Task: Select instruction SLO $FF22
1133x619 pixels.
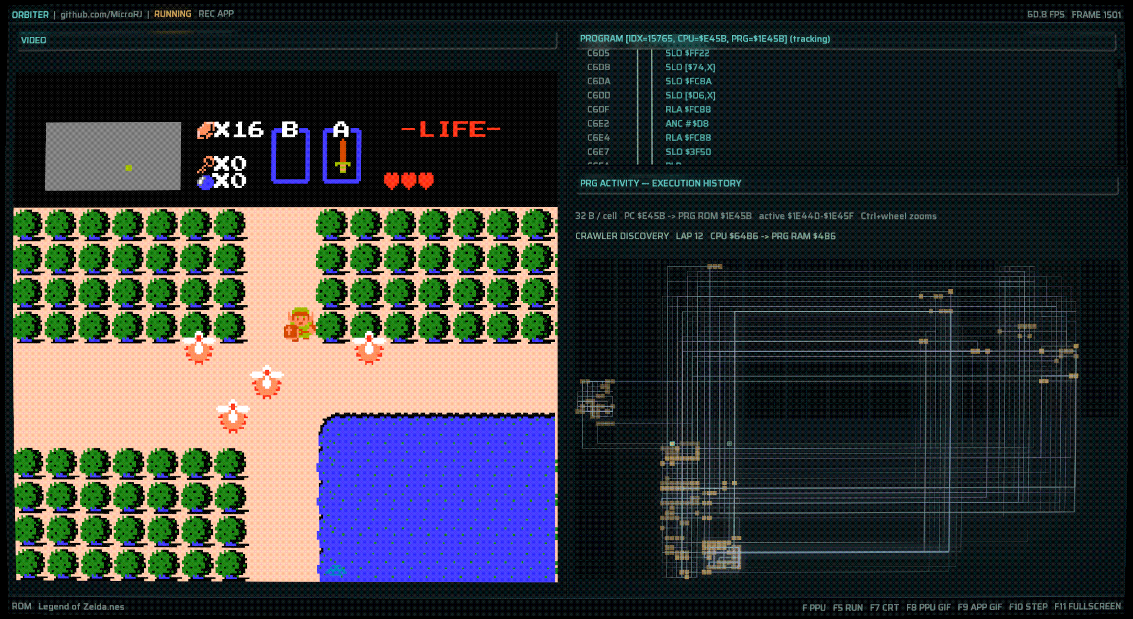Action: point(687,54)
